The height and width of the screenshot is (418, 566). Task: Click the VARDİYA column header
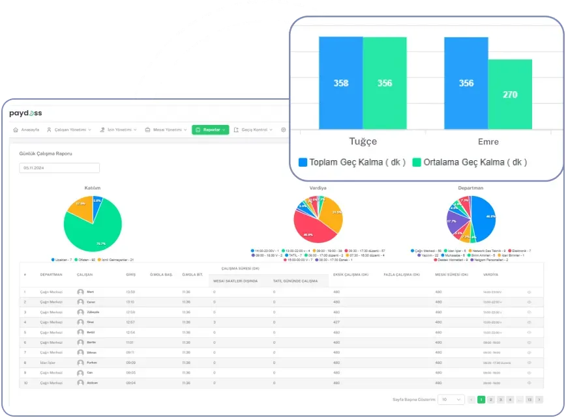coord(490,275)
